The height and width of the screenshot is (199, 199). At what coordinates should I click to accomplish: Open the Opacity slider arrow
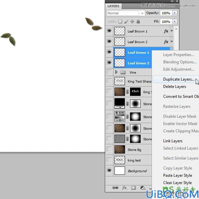click(x=175, y=13)
